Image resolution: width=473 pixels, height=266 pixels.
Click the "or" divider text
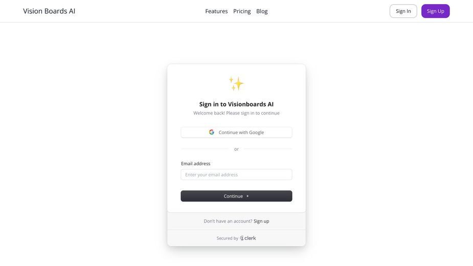coord(236,149)
